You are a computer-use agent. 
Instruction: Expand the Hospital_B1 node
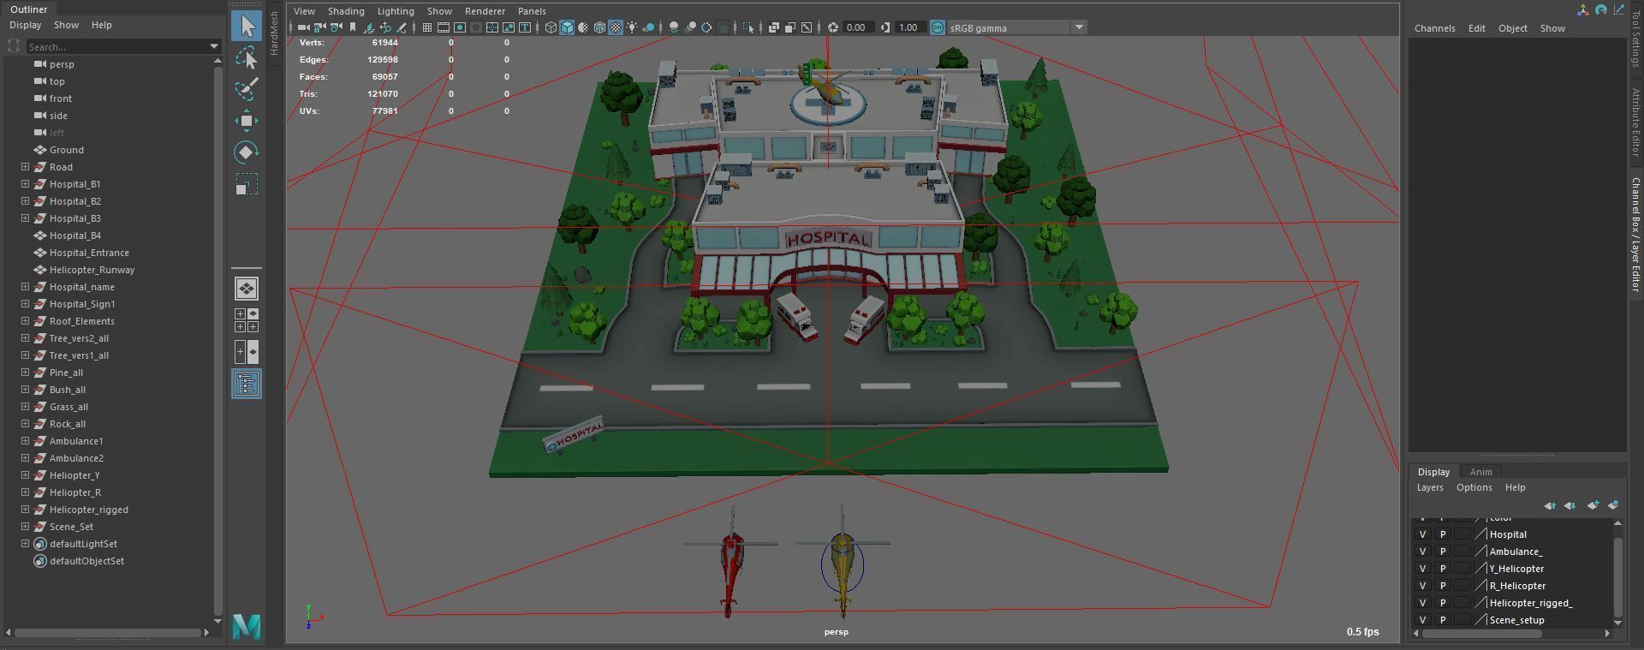pos(25,184)
